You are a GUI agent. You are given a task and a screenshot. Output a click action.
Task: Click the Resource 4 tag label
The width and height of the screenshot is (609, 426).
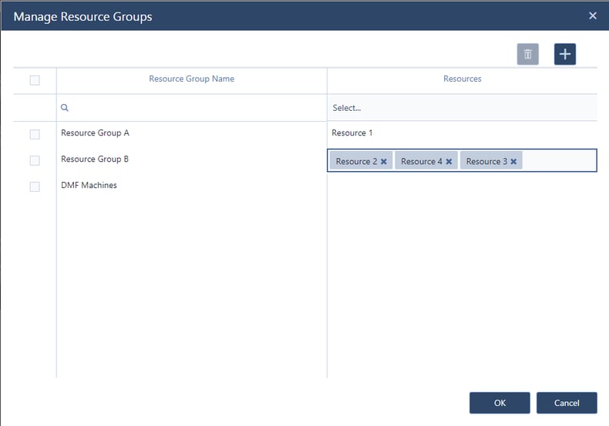422,162
